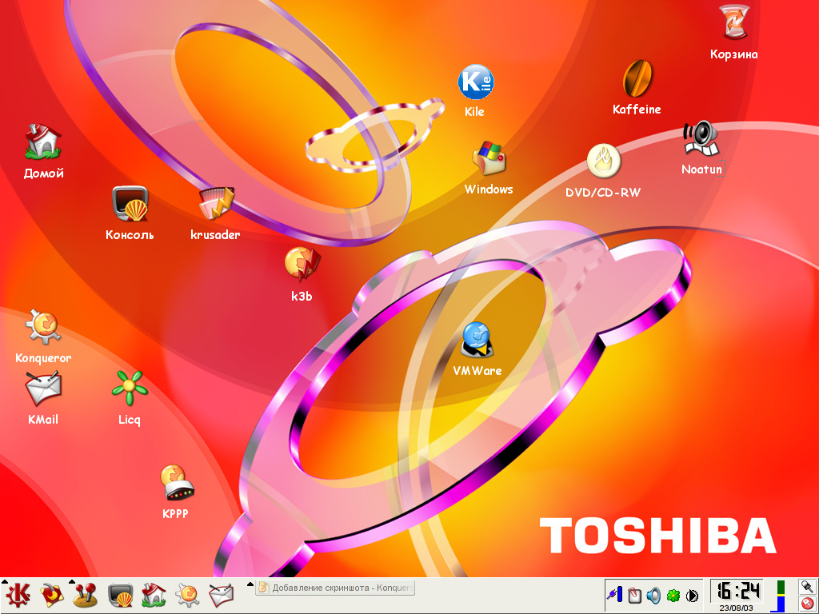Open the DVD/CD-RW drive icon
Image resolution: width=819 pixels, height=614 pixels.
[602, 161]
